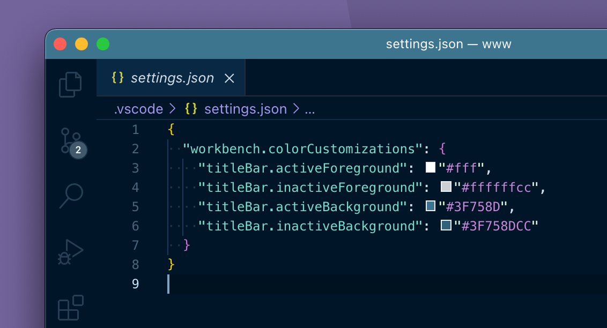607x328 pixels.
Task: Click the "titleBar.activeForeground" property key
Action: pos(300,168)
